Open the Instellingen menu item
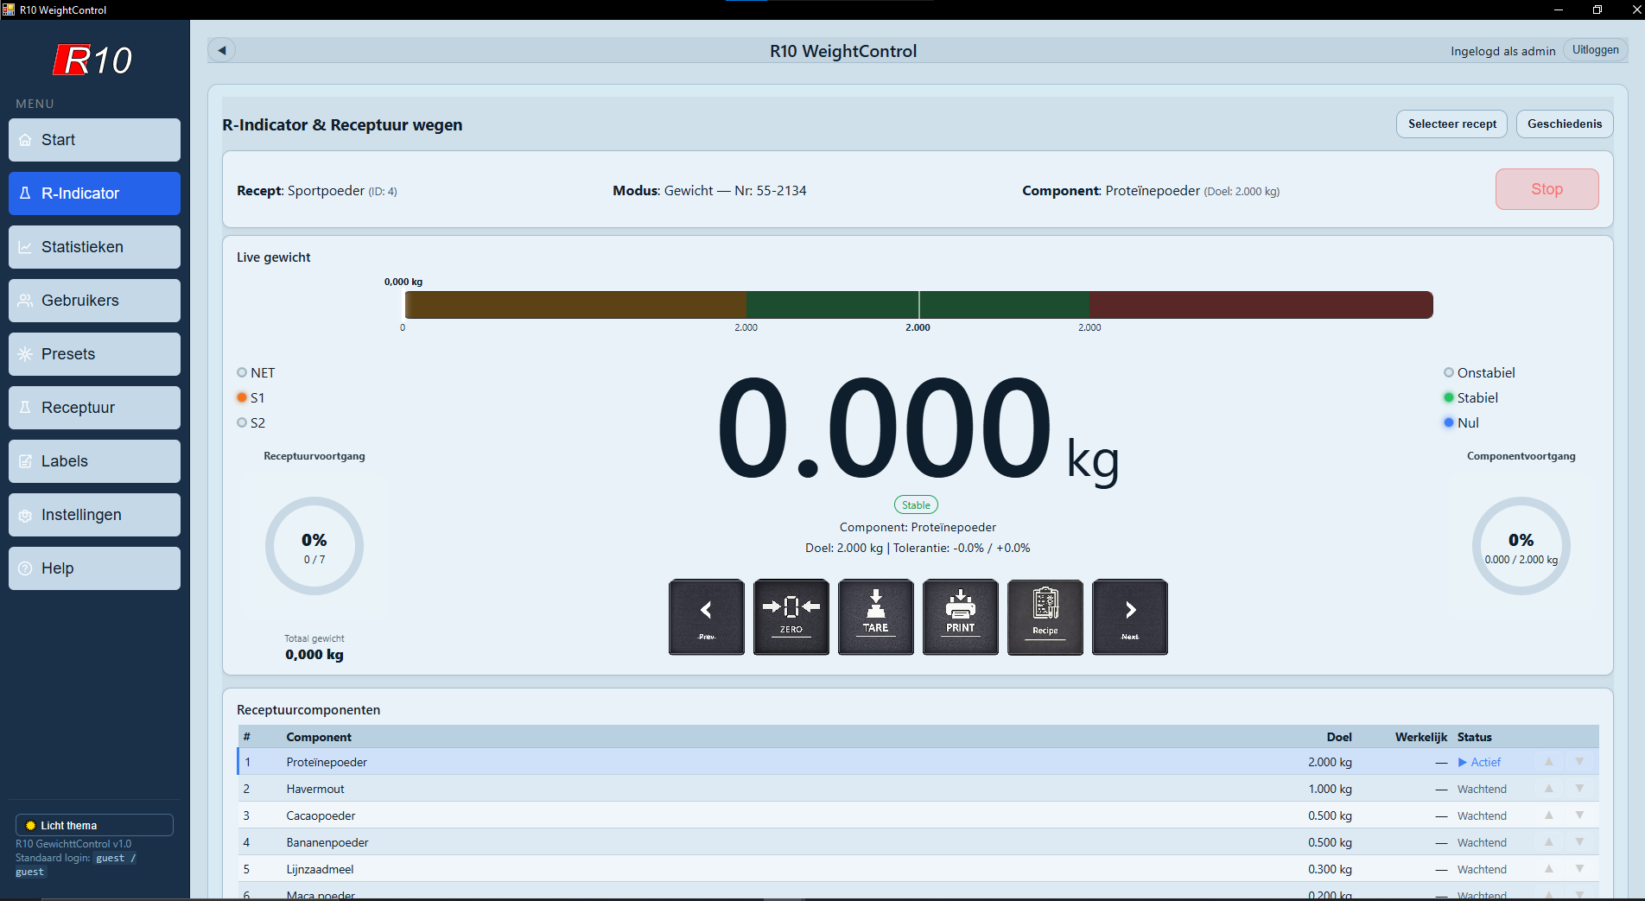The height and width of the screenshot is (901, 1645). coord(93,514)
